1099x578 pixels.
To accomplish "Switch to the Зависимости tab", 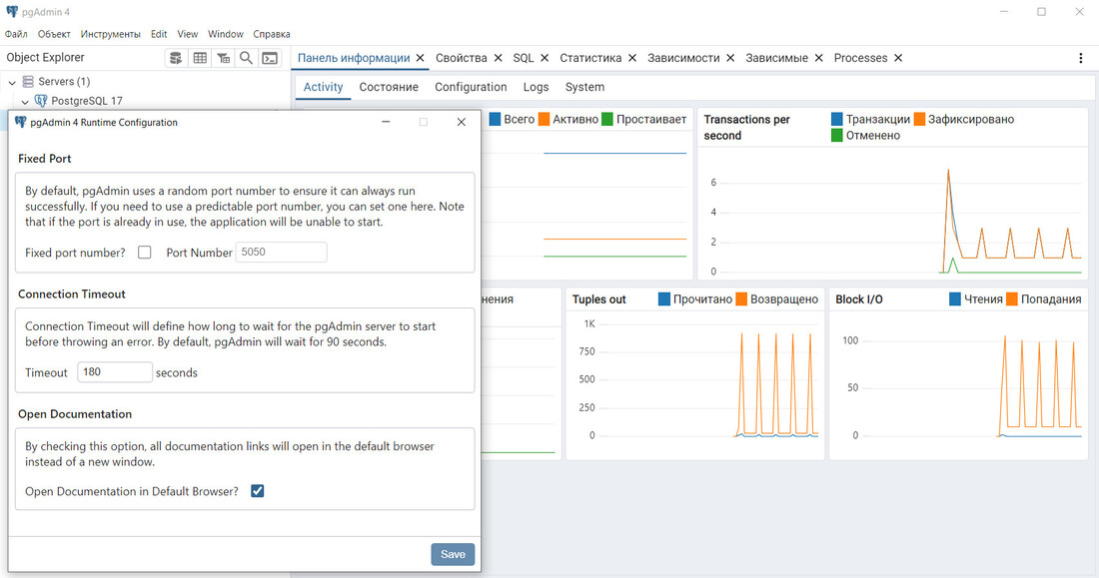I will pos(683,58).
